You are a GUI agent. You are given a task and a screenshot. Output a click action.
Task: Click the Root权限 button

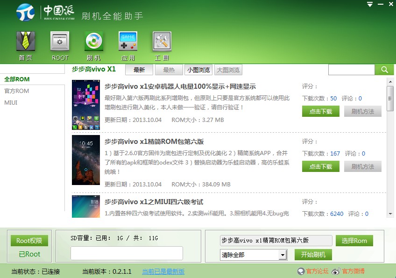[29, 241]
